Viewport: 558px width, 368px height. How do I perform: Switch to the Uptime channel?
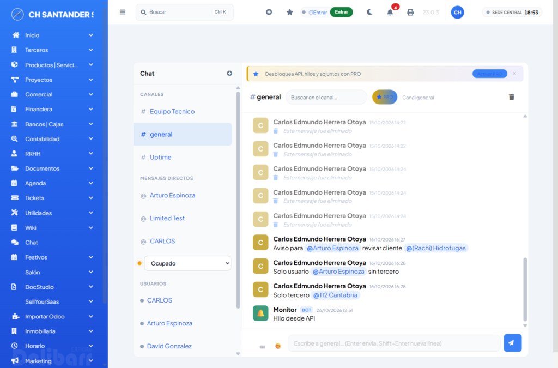click(161, 157)
